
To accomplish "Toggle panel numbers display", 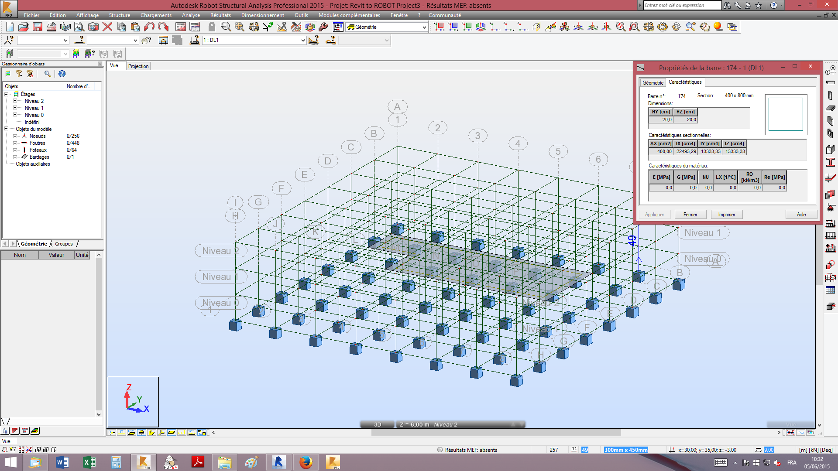I will click(131, 433).
